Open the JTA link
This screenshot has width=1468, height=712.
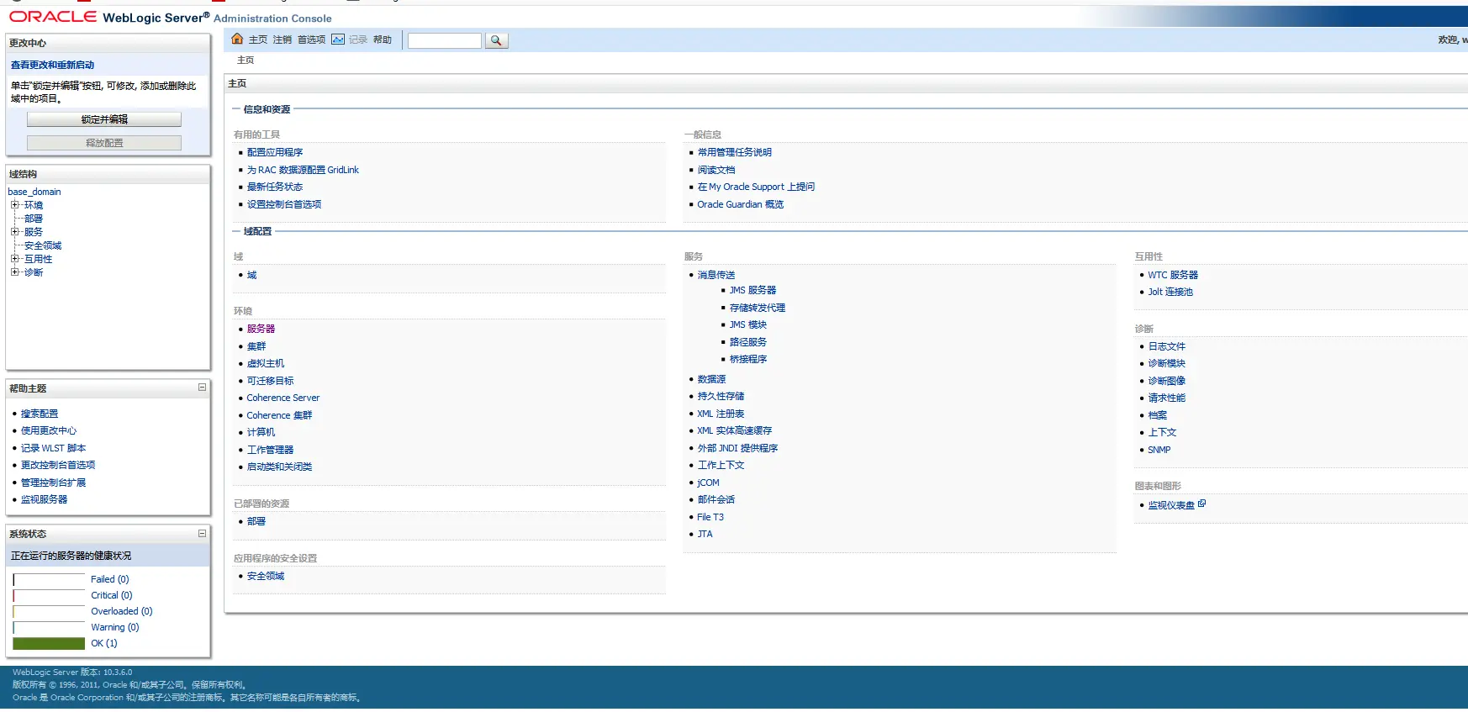click(x=705, y=534)
